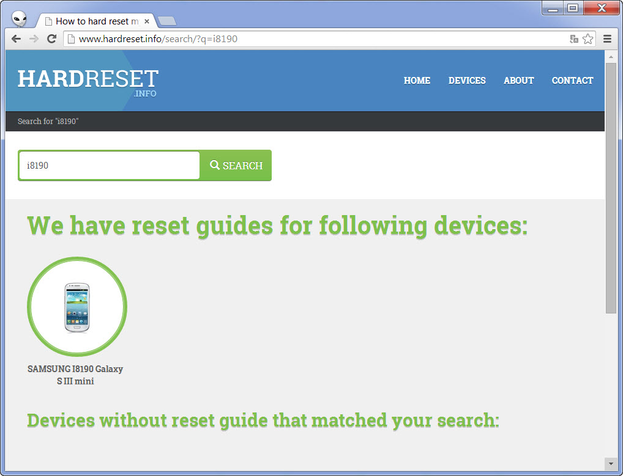Open the CONTACT page link
This screenshot has width=623, height=476.
tap(572, 81)
